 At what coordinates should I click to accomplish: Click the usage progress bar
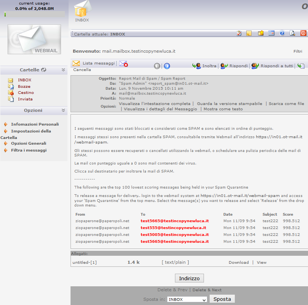click(x=34, y=15)
